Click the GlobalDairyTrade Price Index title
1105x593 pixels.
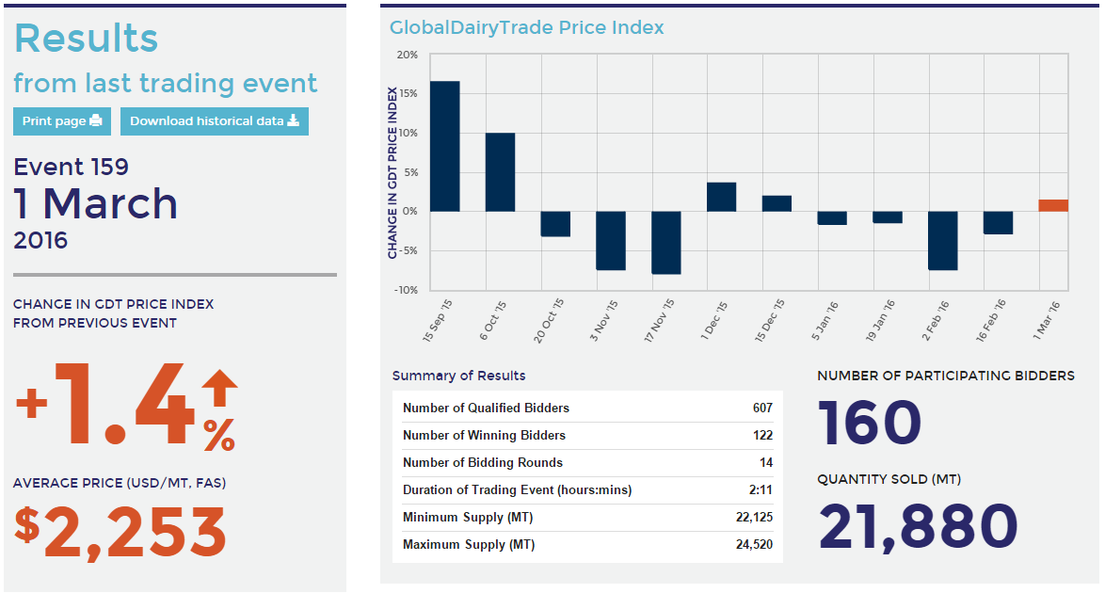click(x=527, y=28)
